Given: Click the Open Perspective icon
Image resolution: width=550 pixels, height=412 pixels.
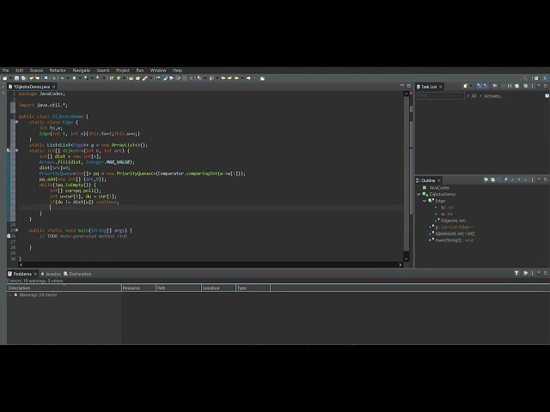Looking at the screenshot, I should pos(536,78).
